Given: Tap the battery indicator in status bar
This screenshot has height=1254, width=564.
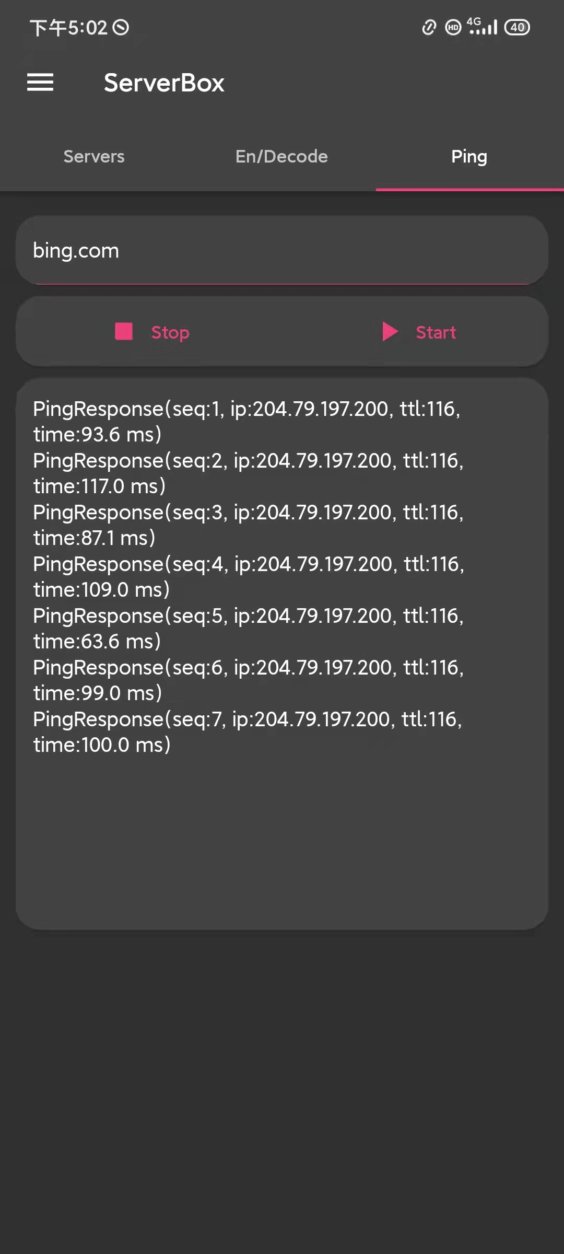Looking at the screenshot, I should coord(517,27).
